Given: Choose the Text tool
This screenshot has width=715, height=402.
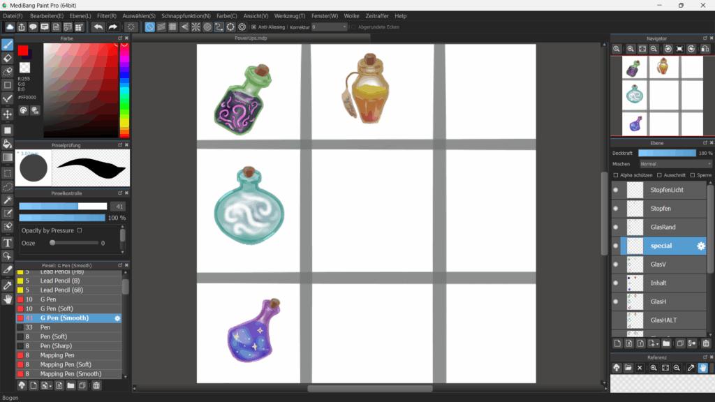Looking at the screenshot, I should click(x=8, y=243).
